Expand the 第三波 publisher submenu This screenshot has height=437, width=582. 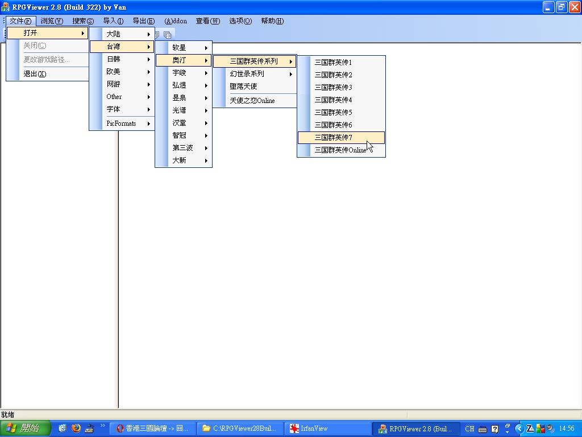184,148
